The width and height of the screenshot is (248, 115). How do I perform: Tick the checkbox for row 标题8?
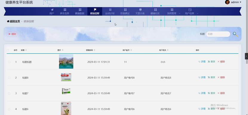(x=9, y=78)
